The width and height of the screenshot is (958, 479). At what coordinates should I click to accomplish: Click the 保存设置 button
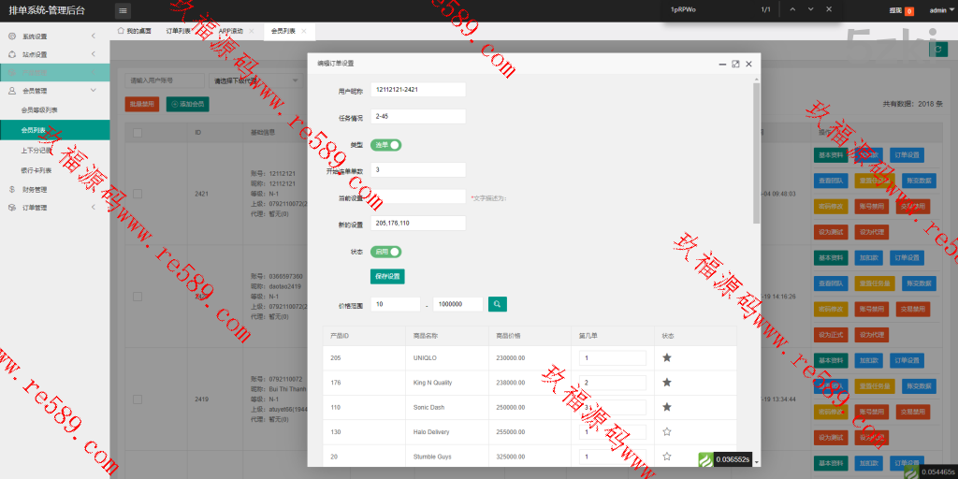387,276
